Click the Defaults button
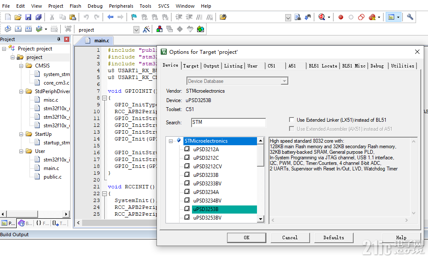This screenshot has height=258, width=428. point(334,237)
